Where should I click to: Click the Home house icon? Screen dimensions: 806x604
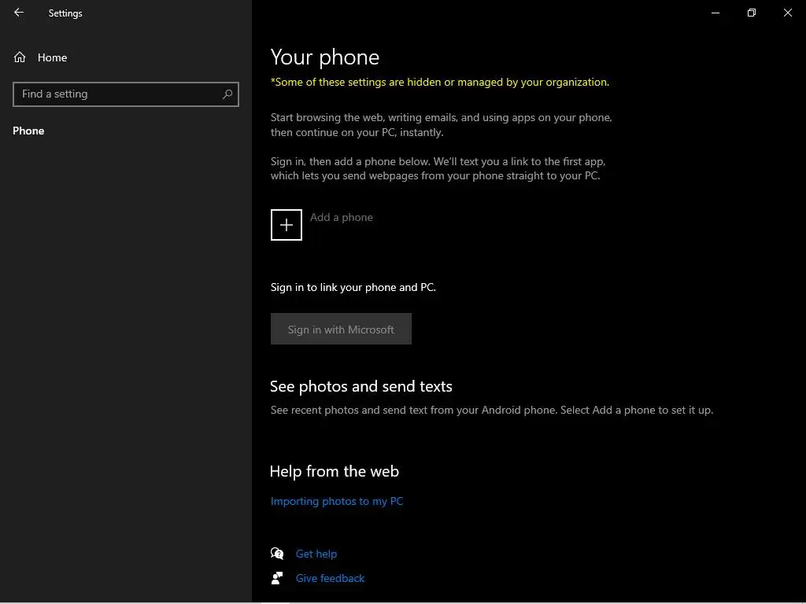20,57
